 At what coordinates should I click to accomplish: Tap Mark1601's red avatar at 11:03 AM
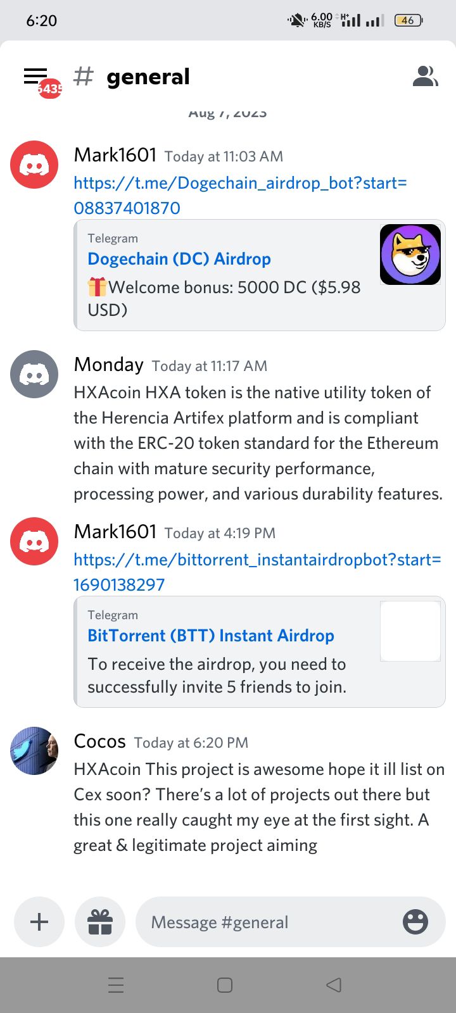coord(34,165)
